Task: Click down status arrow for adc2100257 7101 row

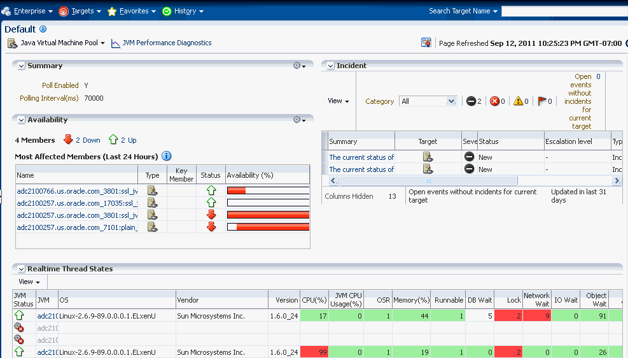Action: tap(211, 227)
